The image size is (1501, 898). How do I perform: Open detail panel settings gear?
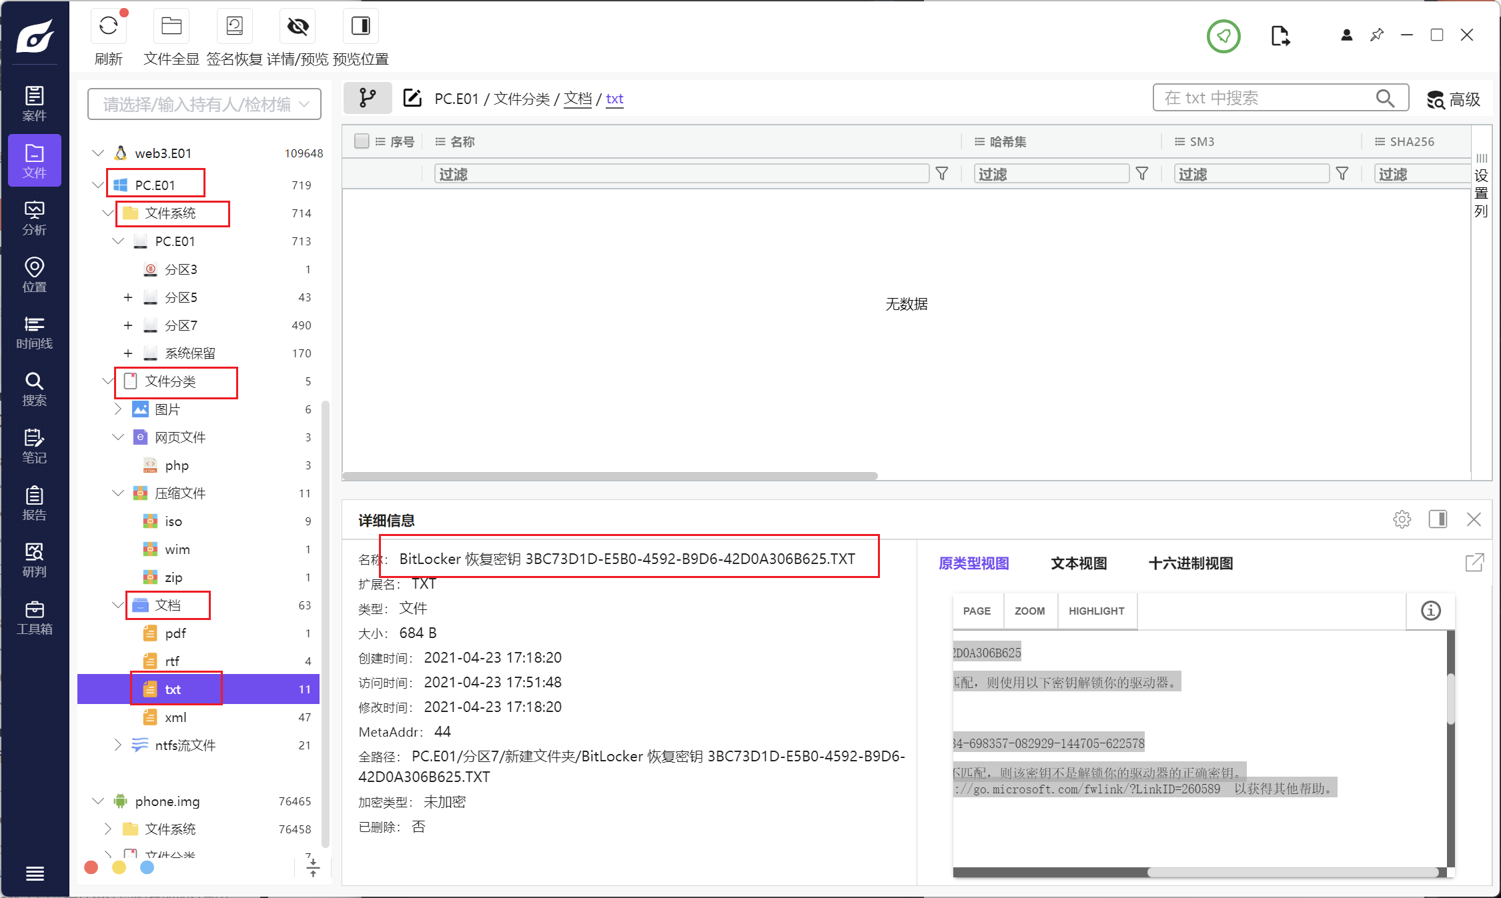[x=1402, y=519]
